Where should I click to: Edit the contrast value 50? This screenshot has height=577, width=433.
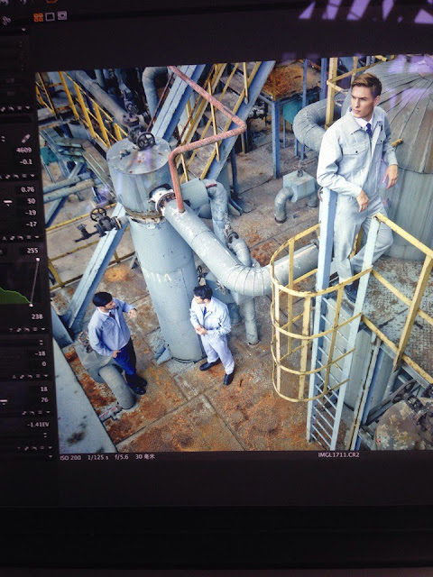(32, 201)
